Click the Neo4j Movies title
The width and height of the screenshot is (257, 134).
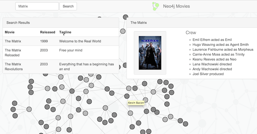(x=176, y=6)
